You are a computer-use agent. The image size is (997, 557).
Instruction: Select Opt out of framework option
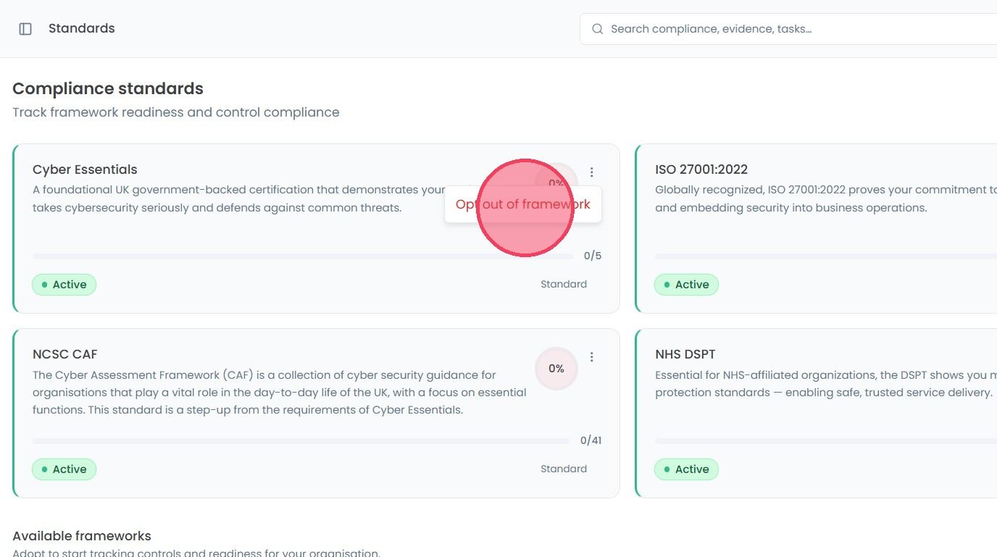pyautogui.click(x=523, y=204)
